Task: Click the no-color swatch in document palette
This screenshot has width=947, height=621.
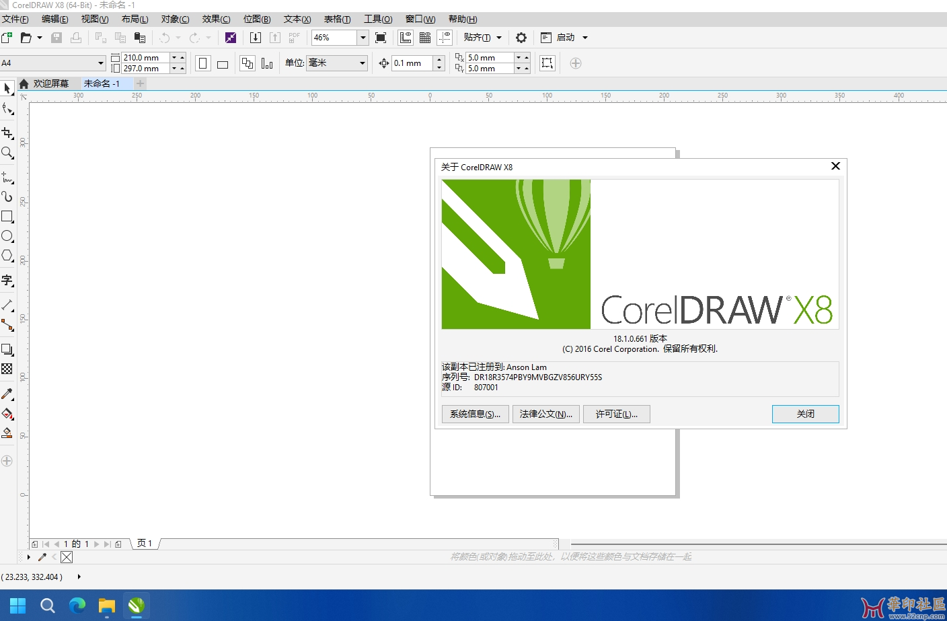Action: (67, 557)
